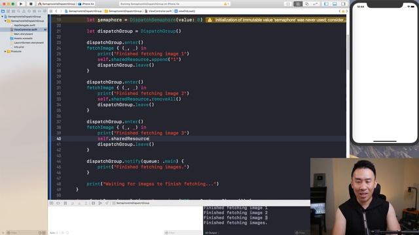Go forward in editor history
This screenshot has width=419, height=235.
click(61, 11)
